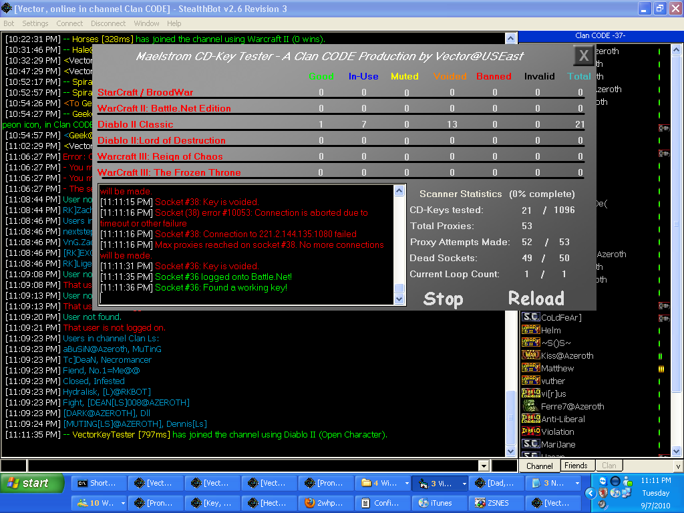
Task: Click the double green lag bars next to Kiss@Azeroth
Action: click(x=660, y=356)
